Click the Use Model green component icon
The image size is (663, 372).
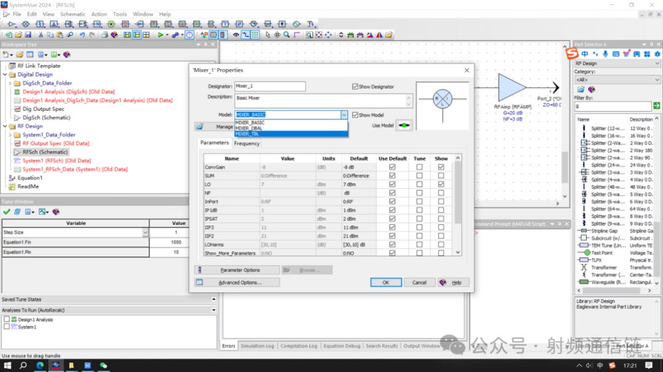[x=404, y=126]
